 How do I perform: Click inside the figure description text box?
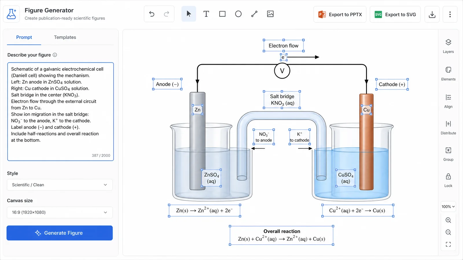[60, 112]
